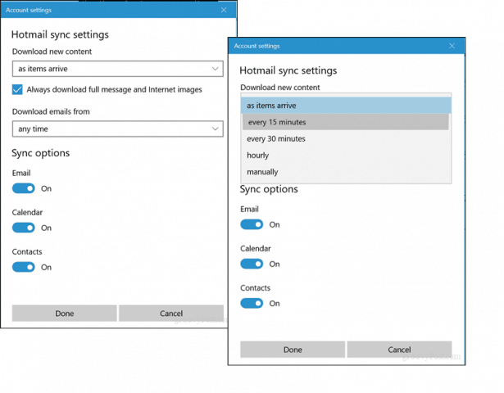Toggle Contacts sync switch in right window
This screenshot has width=504, height=393.
tap(252, 303)
